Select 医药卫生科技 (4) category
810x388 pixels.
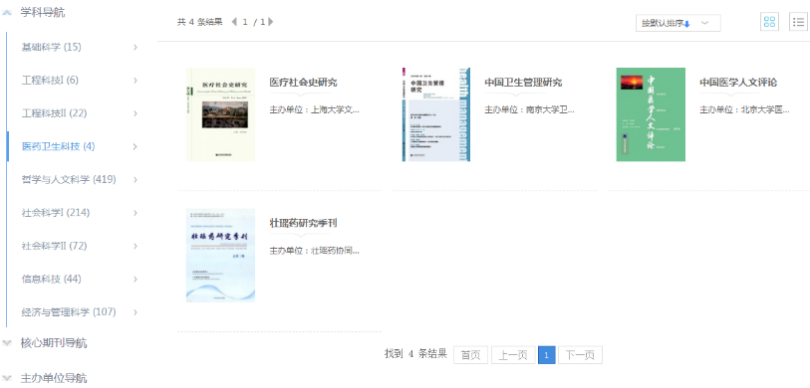pyautogui.click(x=59, y=146)
